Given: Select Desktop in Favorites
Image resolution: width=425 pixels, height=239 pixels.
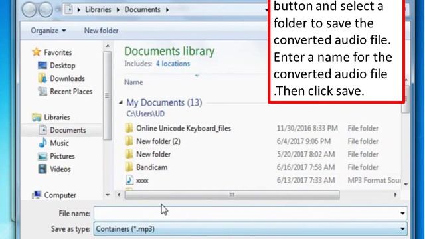Looking at the screenshot, I should pos(62,65).
